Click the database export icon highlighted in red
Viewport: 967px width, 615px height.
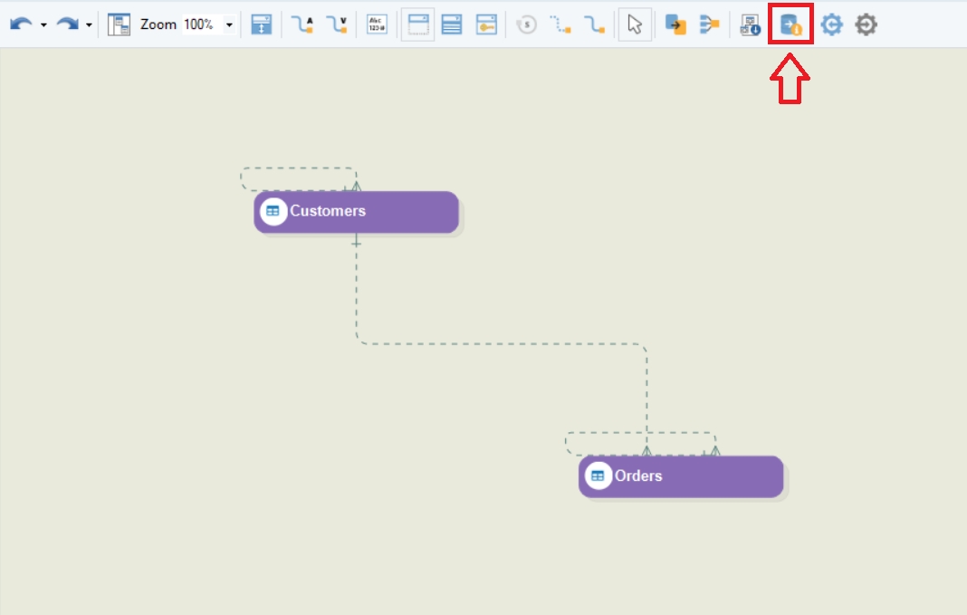click(790, 24)
